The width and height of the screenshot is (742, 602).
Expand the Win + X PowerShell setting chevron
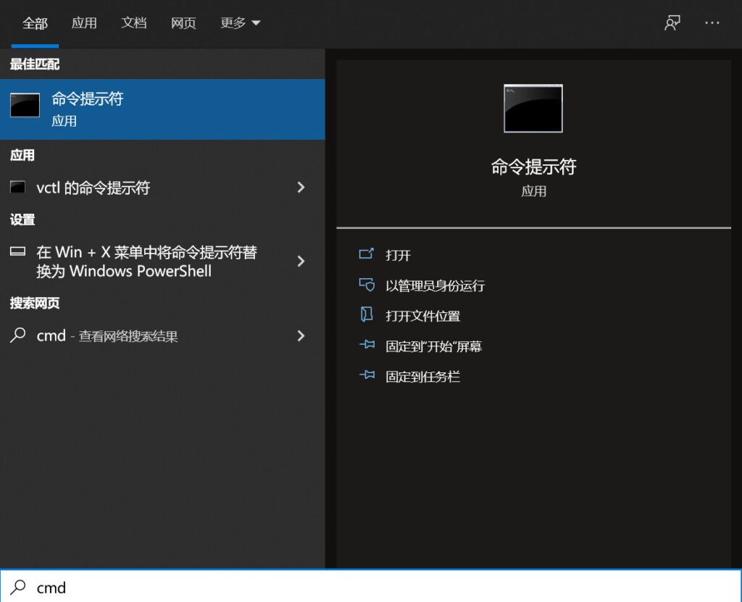301,262
